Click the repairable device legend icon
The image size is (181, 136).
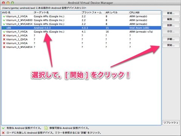[46, 128]
